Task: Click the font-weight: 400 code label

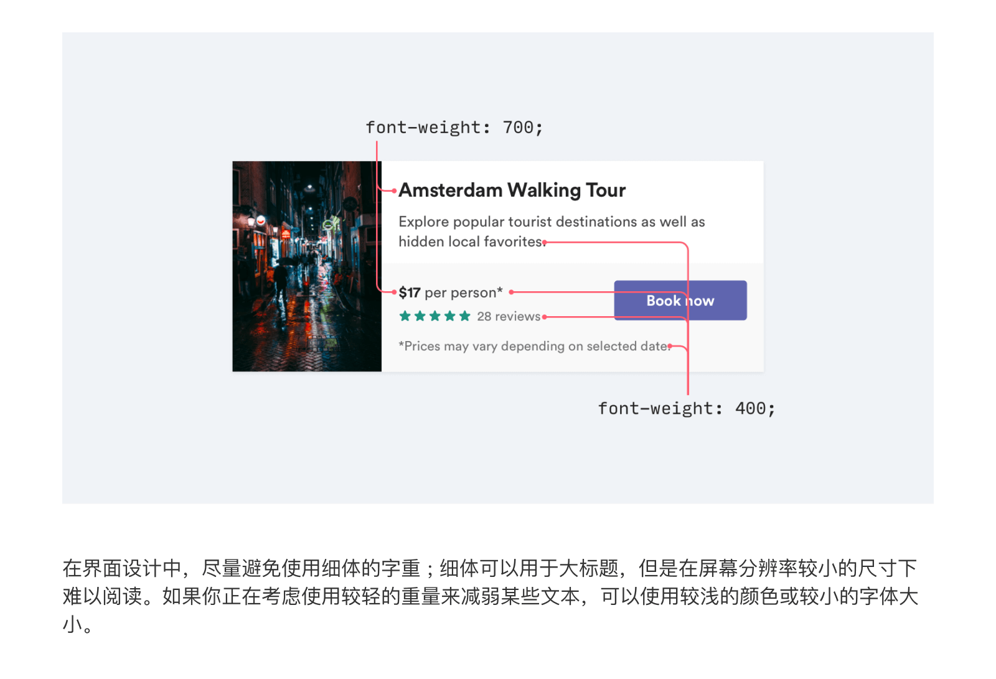Action: coord(687,409)
